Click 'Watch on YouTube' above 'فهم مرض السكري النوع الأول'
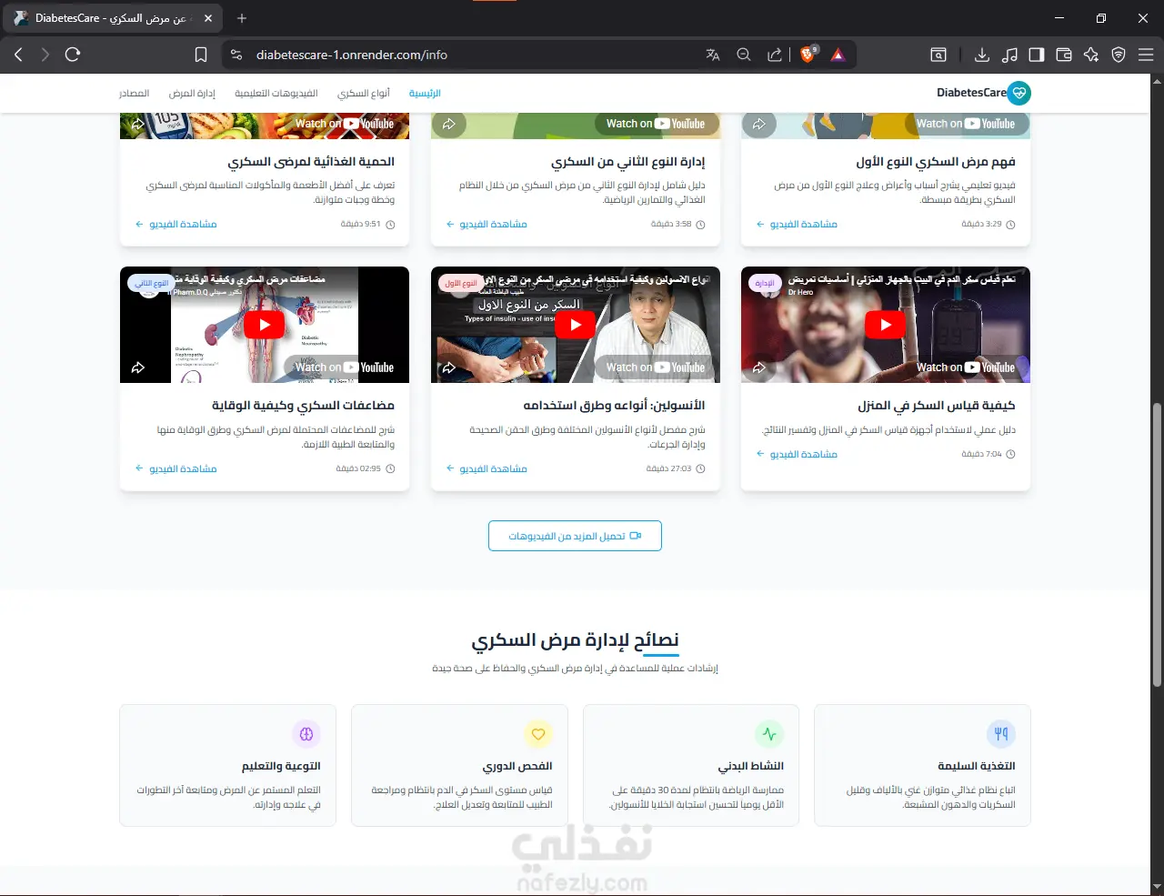 click(966, 124)
